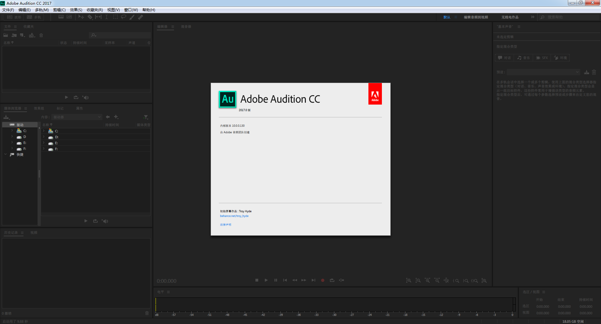Open the 效果(S) menu
Image resolution: width=601 pixels, height=324 pixels.
pyautogui.click(x=76, y=10)
